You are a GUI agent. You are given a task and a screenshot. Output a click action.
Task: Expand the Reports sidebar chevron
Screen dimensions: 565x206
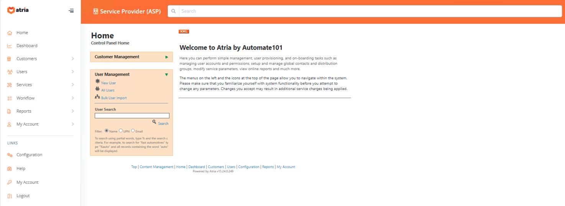[73, 111]
